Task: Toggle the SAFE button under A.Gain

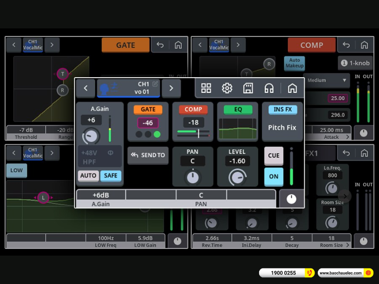Action: 110,176
